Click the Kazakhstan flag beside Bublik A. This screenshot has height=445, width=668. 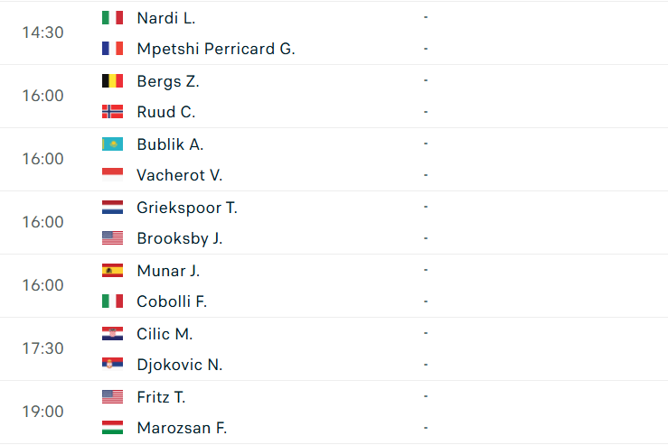[x=112, y=144]
